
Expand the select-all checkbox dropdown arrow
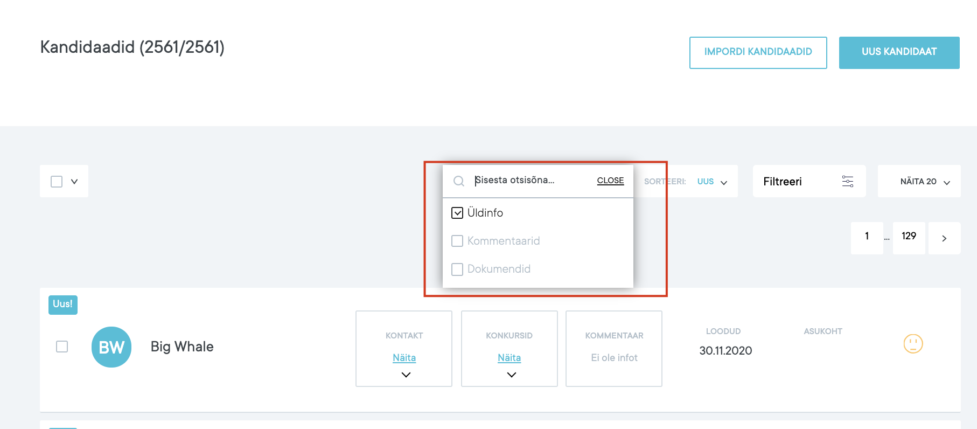coord(74,182)
